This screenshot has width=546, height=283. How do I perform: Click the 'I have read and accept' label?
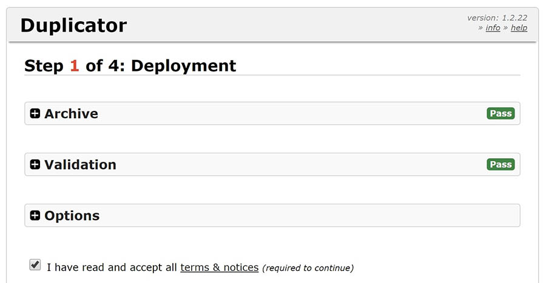click(112, 267)
